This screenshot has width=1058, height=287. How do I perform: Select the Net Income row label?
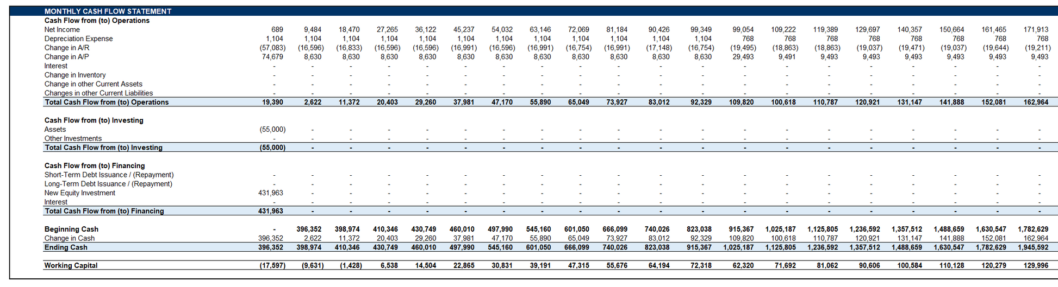click(62, 30)
